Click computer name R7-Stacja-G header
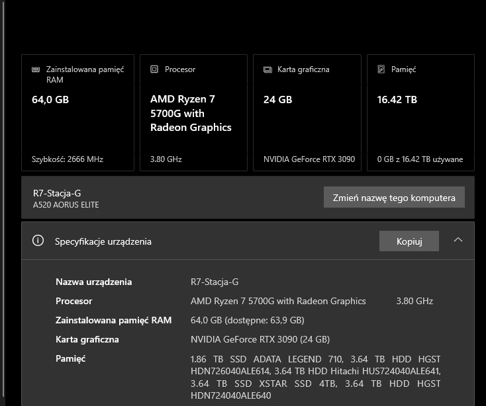486x406 pixels. [57, 193]
